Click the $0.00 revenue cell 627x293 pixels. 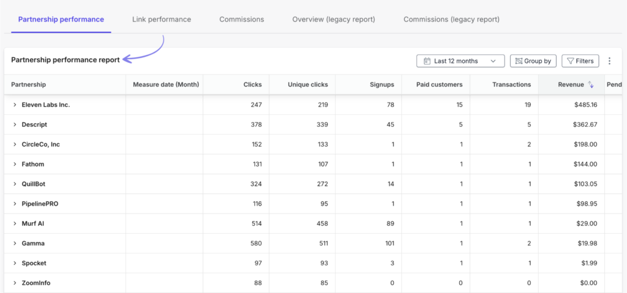click(571, 283)
